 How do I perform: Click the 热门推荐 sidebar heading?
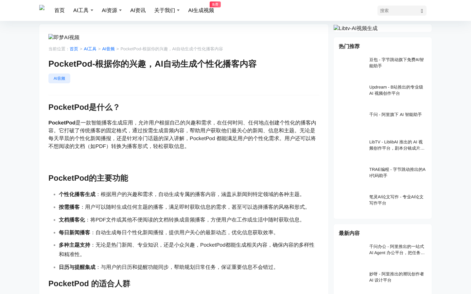point(349,46)
